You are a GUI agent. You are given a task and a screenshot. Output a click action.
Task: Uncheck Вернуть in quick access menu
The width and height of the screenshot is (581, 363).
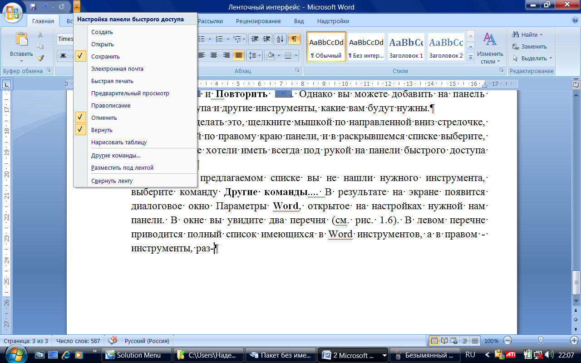point(135,130)
